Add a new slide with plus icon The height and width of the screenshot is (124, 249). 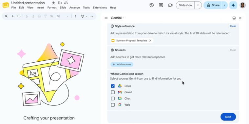tap(12, 16)
